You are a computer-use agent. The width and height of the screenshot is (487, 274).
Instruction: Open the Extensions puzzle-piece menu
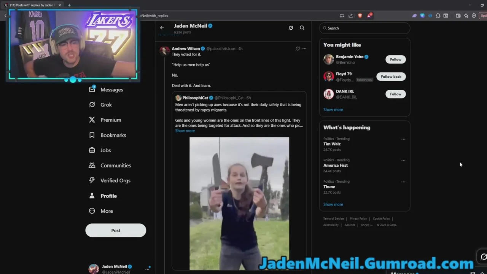438,16
